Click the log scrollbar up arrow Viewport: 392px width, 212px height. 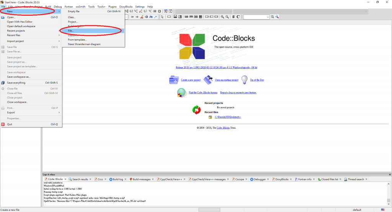tap(389, 184)
